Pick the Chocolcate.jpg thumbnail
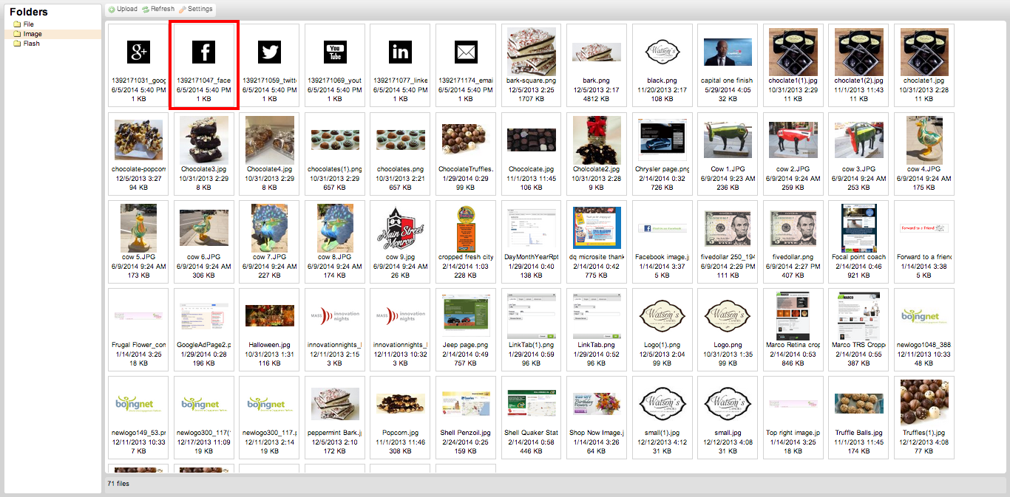This screenshot has height=497, width=1010. click(x=531, y=154)
